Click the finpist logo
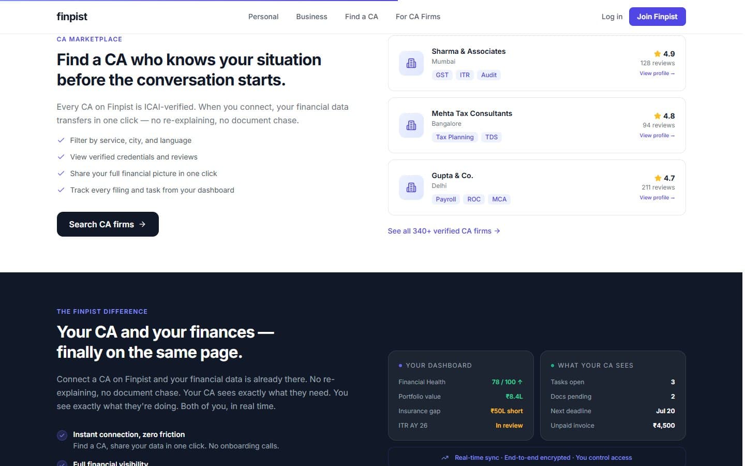745x466 pixels. click(x=72, y=17)
